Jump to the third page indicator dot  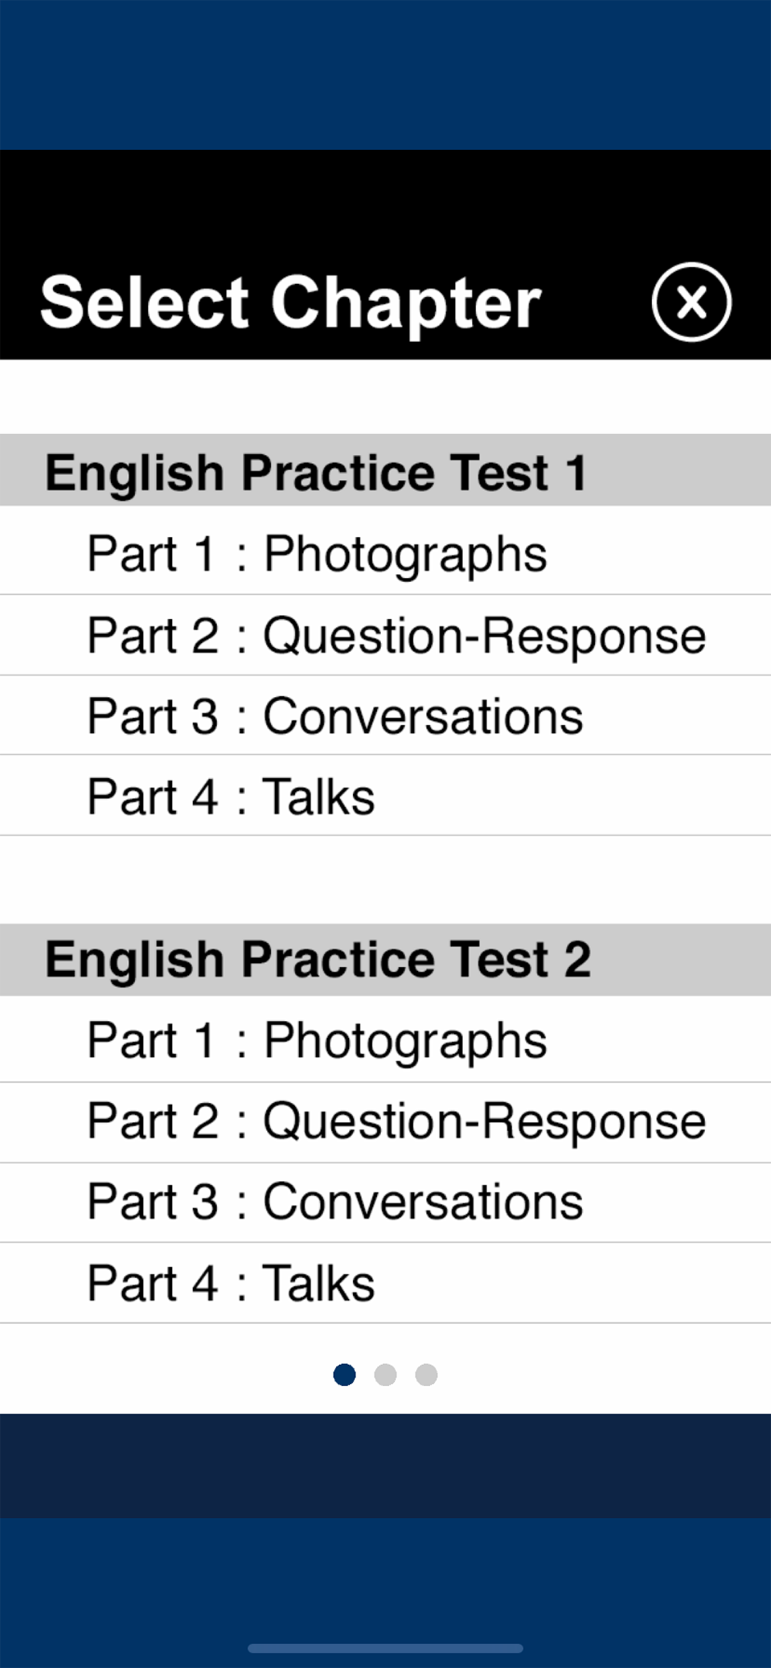coord(426,1374)
